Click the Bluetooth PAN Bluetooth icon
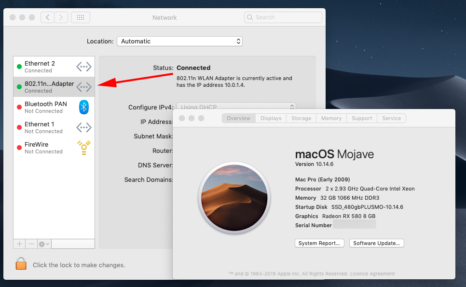 84,107
